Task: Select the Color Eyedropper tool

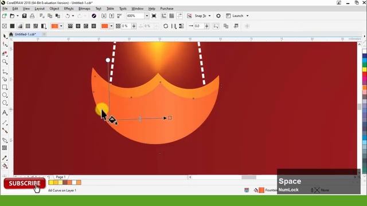Action: (5, 158)
